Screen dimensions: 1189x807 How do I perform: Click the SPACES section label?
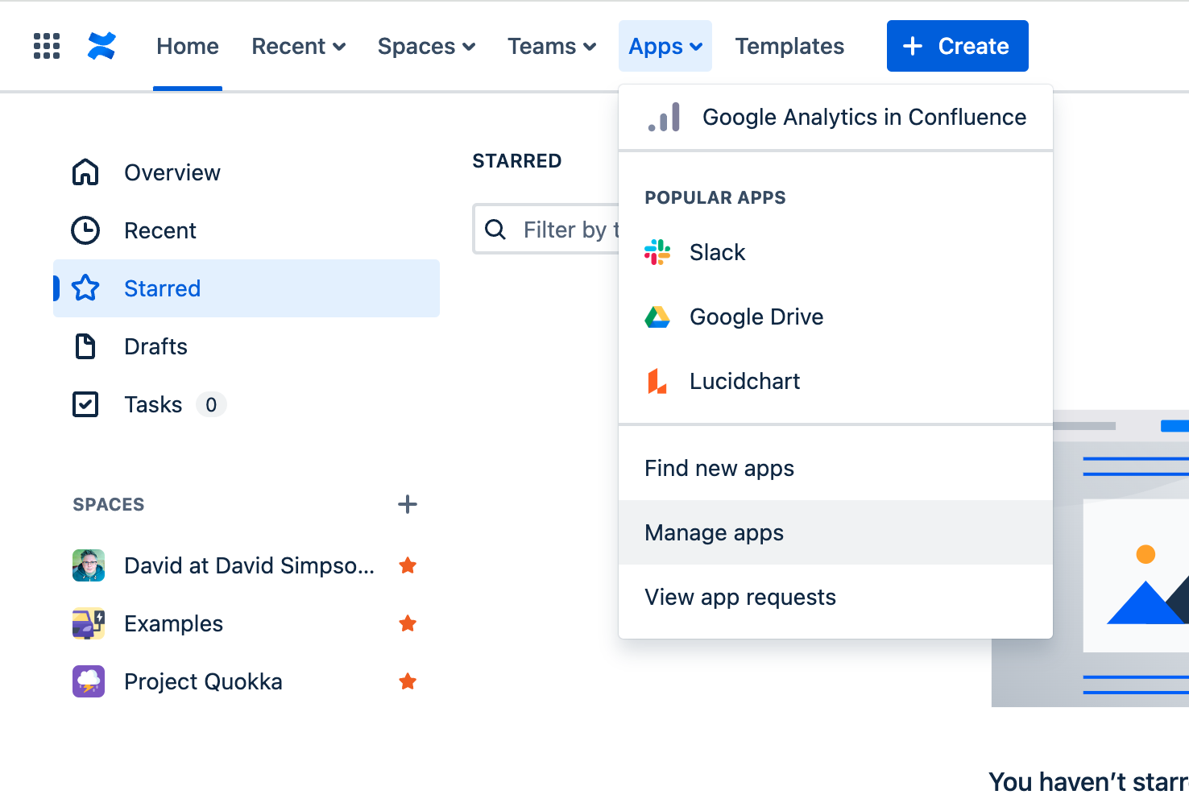coord(109,504)
